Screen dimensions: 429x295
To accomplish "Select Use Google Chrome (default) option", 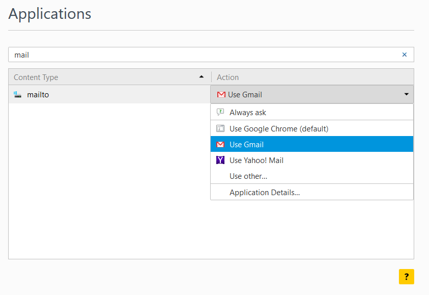I will click(x=312, y=128).
